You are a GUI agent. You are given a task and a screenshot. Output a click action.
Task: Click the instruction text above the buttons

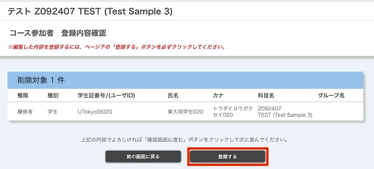(184, 140)
